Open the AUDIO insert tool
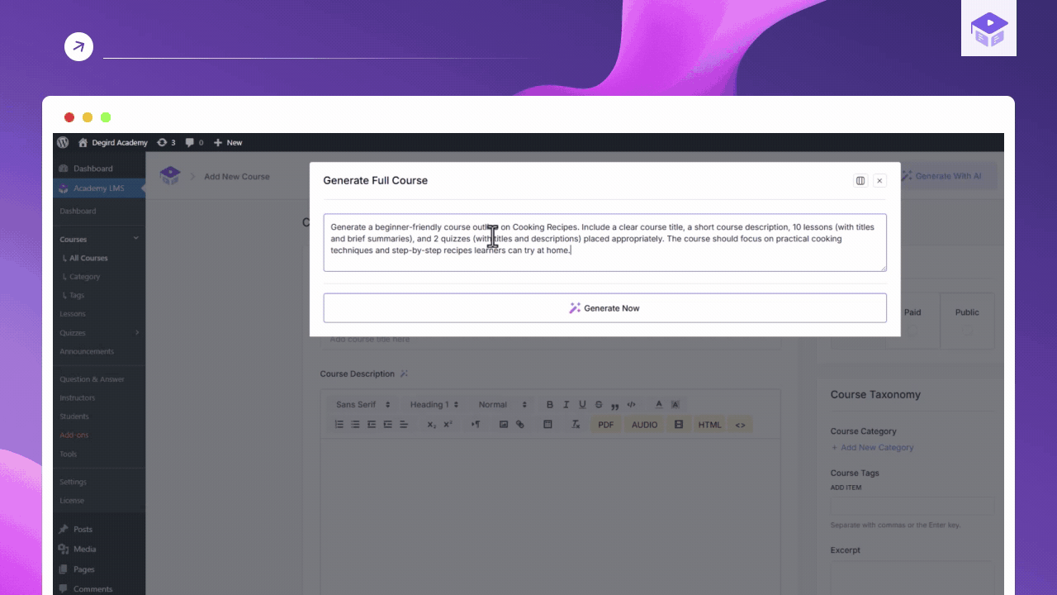Image resolution: width=1057 pixels, height=595 pixels. (644, 424)
